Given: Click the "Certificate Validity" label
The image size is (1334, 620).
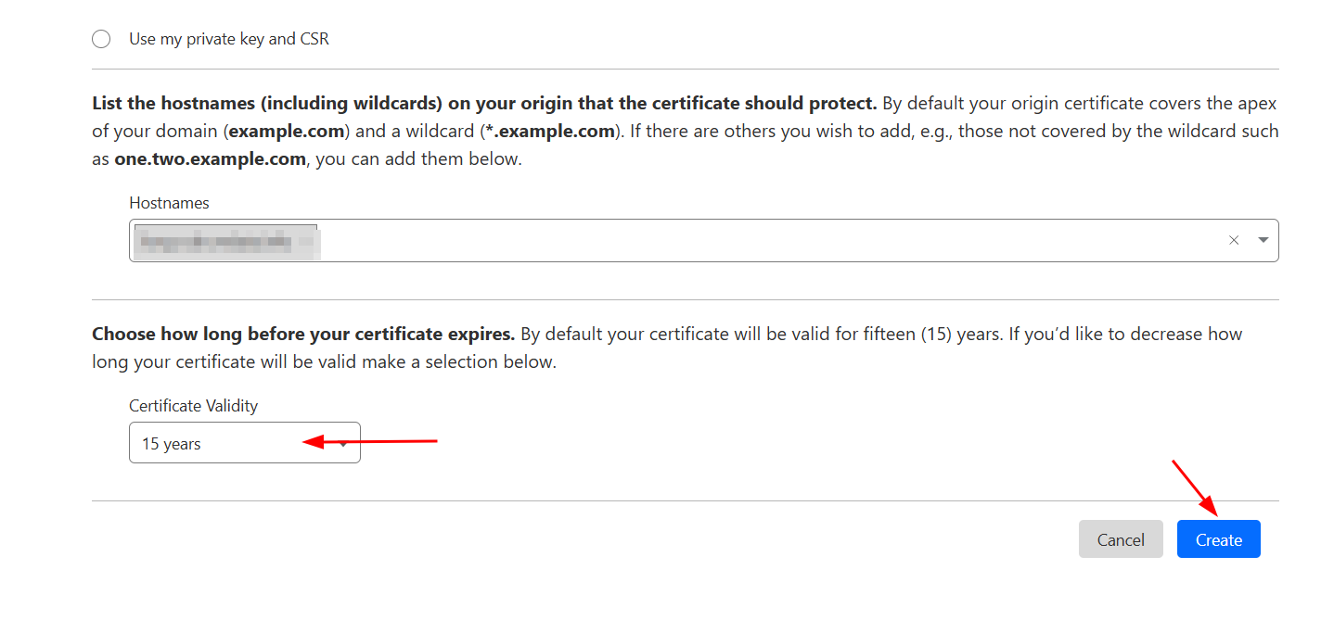Looking at the screenshot, I should [x=193, y=406].
